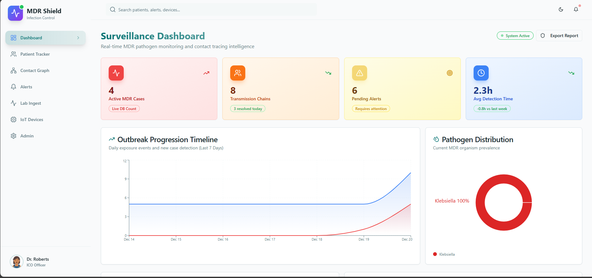Focus the Search patients, alerts, devices field

(211, 10)
